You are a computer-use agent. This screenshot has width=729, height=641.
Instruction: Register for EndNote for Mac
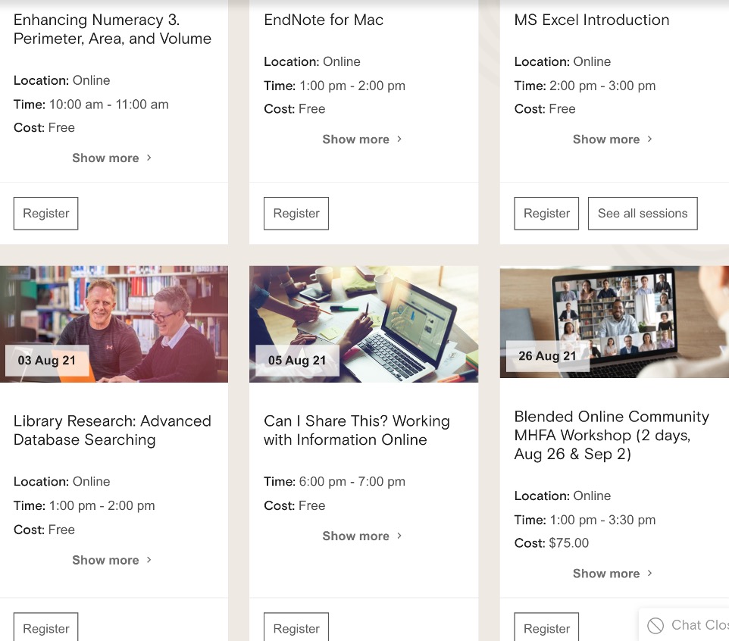296,214
